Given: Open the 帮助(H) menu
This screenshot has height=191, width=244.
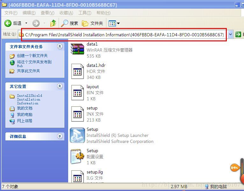Looking at the screenshot, I should [x=103, y=13].
